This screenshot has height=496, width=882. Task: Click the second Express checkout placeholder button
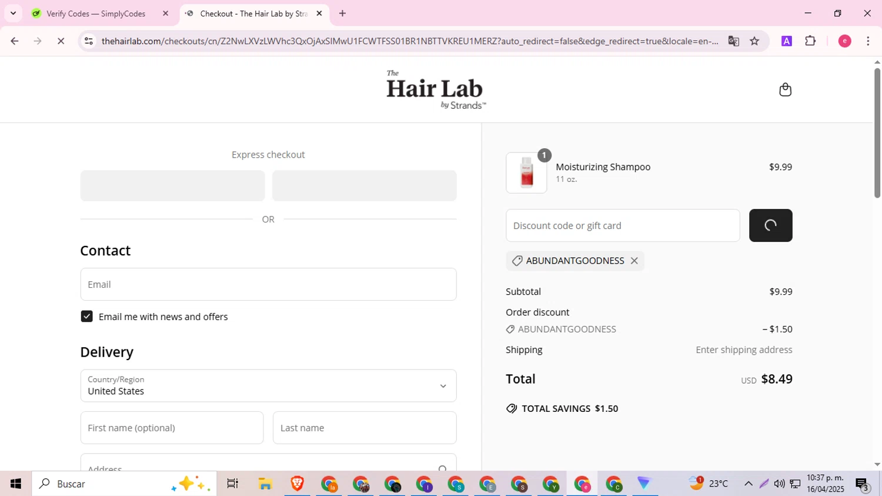(365, 185)
